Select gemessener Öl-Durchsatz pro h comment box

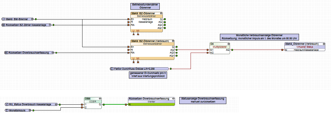[148, 75]
